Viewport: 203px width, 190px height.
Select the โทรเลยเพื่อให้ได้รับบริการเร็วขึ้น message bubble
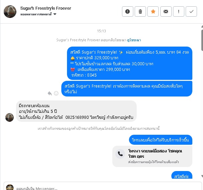(161, 140)
